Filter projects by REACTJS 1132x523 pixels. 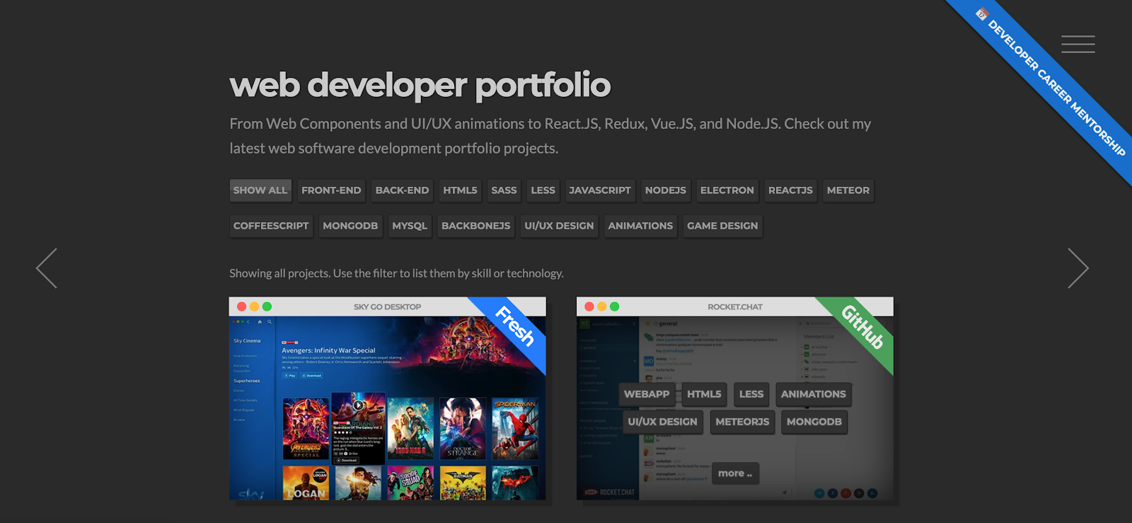pyautogui.click(x=790, y=190)
